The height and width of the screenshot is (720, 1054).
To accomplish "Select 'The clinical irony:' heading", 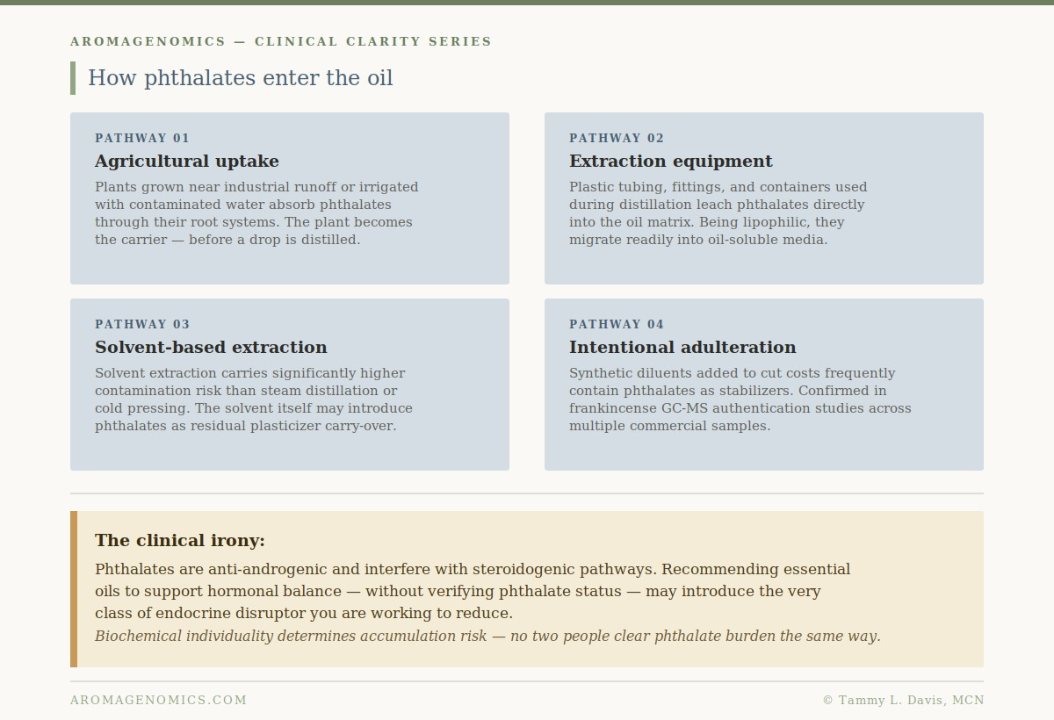I will pyautogui.click(x=180, y=541).
